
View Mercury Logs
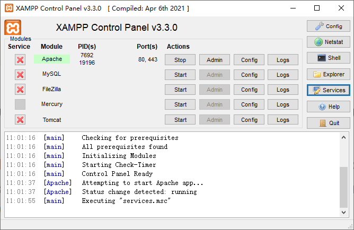[283, 104]
